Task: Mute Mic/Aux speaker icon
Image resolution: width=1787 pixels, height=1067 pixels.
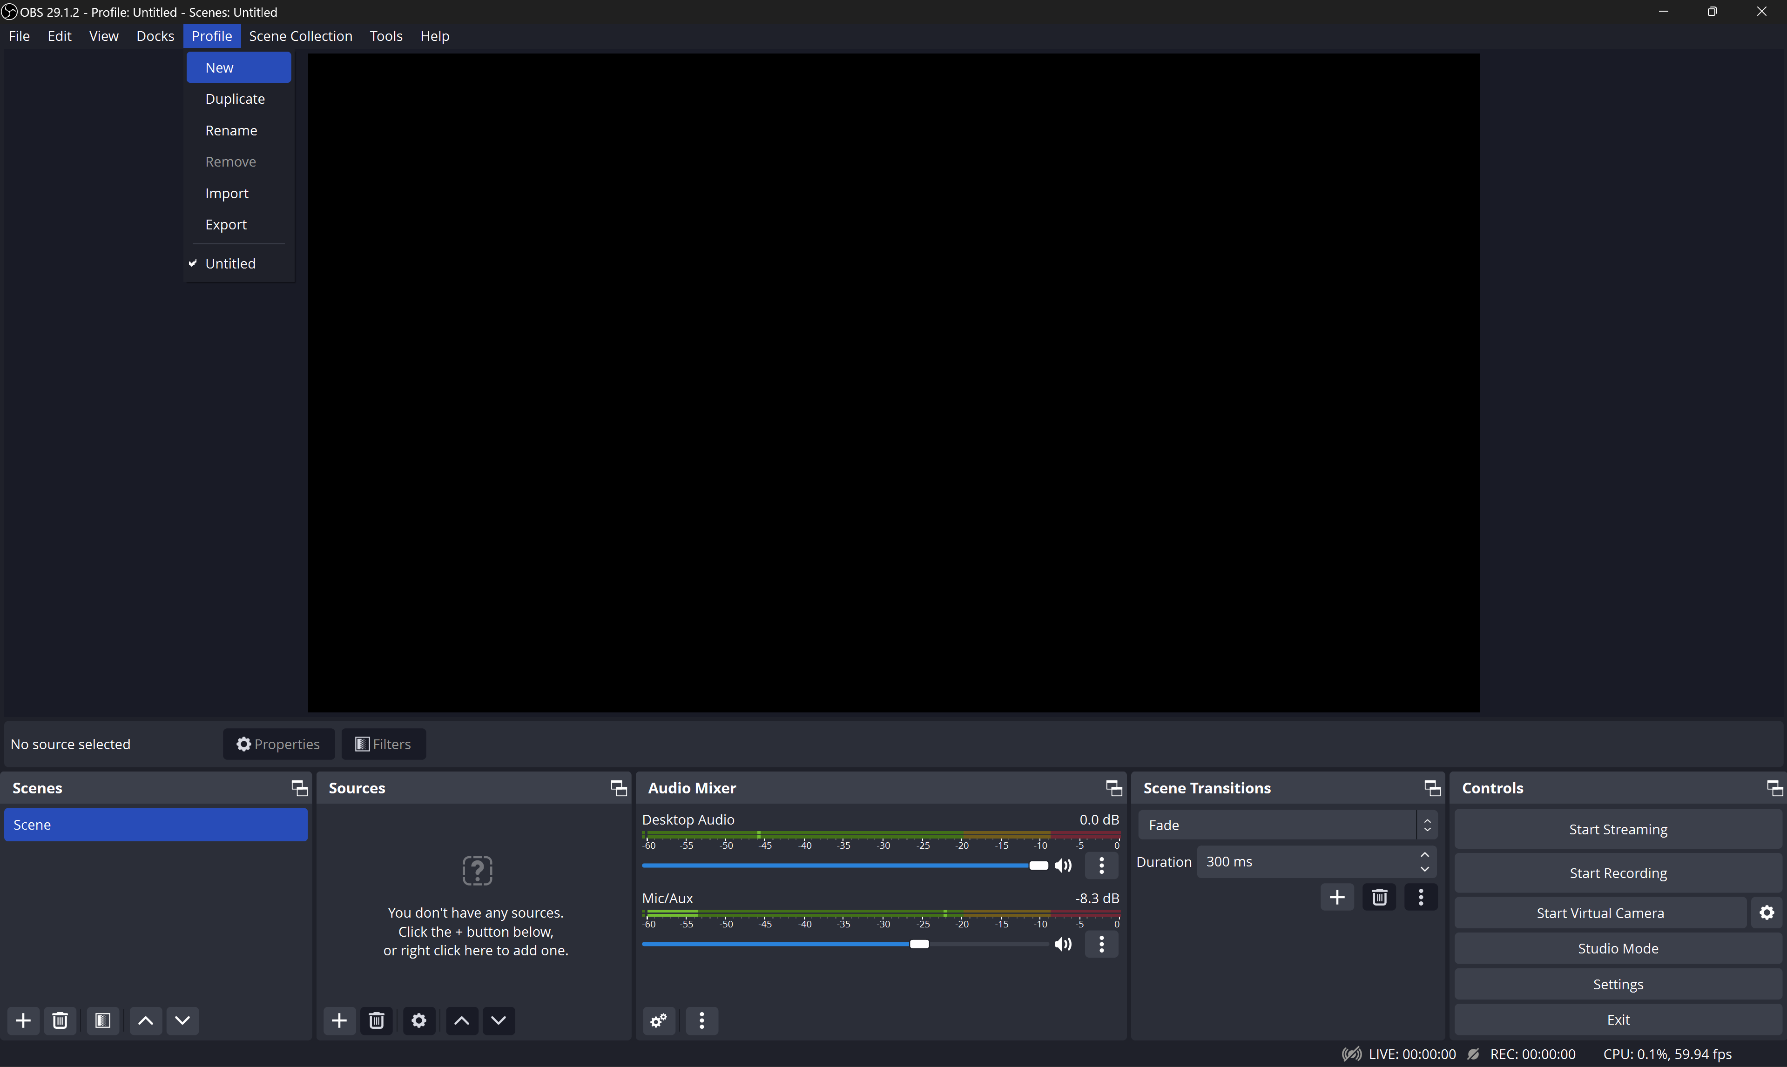Action: (1062, 944)
